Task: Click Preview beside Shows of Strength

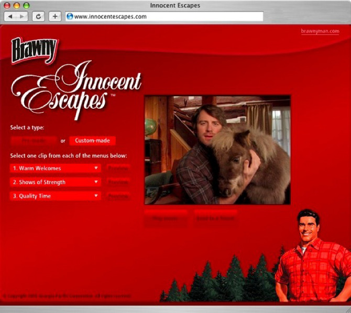Action: 118,182
